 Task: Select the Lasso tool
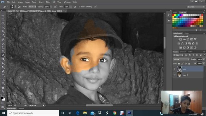click(x=3, y=24)
